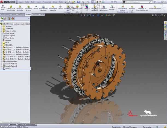The height and width of the screenshot is (128, 167).
Task: Open Estudo de movimento 1 tab
Action: point(27,124)
